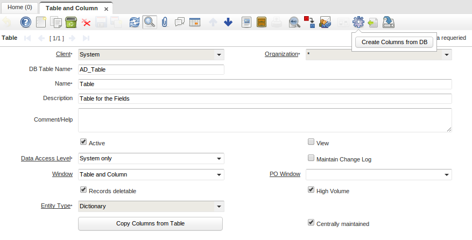Open the Archive Viewer cabinet icon

coord(261,23)
